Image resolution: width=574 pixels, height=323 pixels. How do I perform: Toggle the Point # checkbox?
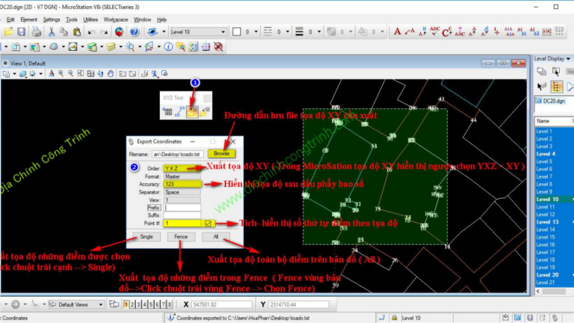tap(209, 223)
